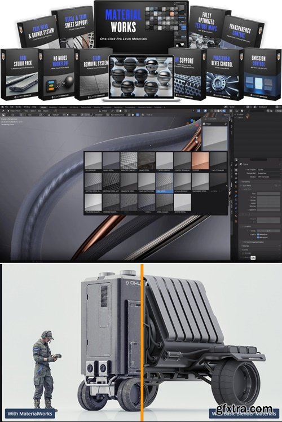Collapse the Caustics subpanel
Viewport: 282px width, 422px height.
248,226
